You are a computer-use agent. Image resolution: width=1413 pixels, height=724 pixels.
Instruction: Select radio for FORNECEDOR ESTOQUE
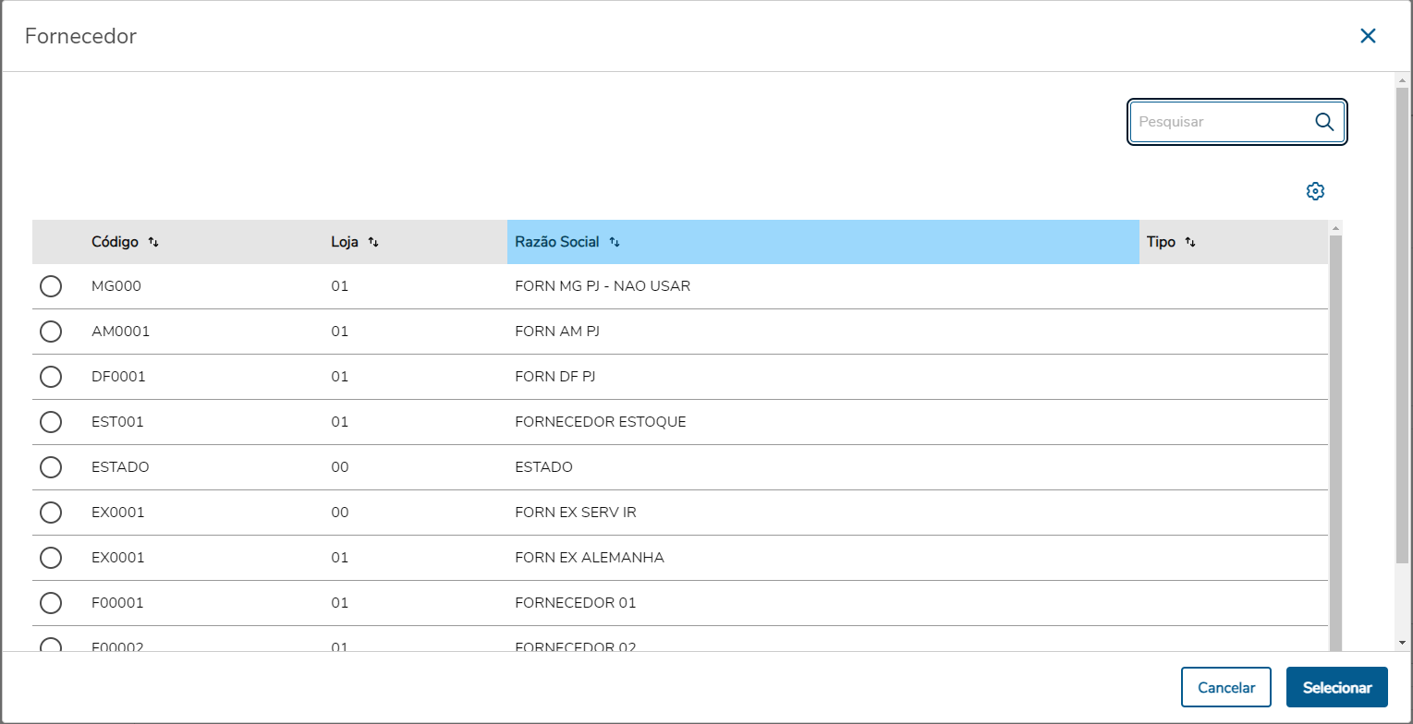(51, 422)
